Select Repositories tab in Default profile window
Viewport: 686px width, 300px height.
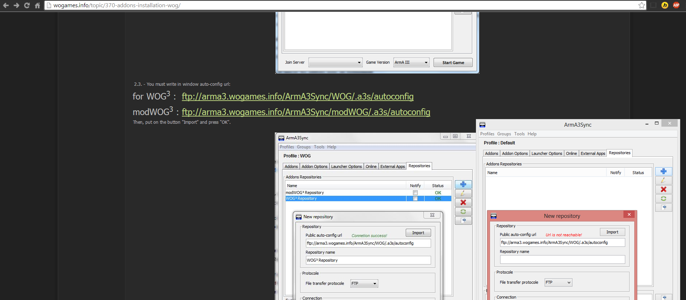[x=619, y=153]
